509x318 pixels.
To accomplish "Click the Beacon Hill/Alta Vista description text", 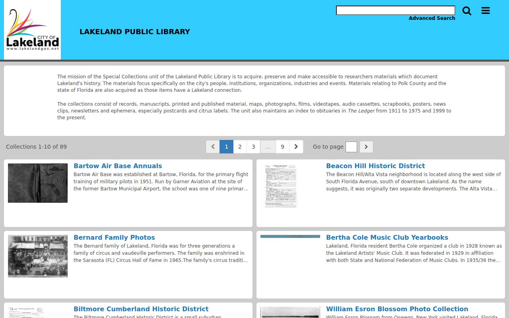I will point(414,182).
